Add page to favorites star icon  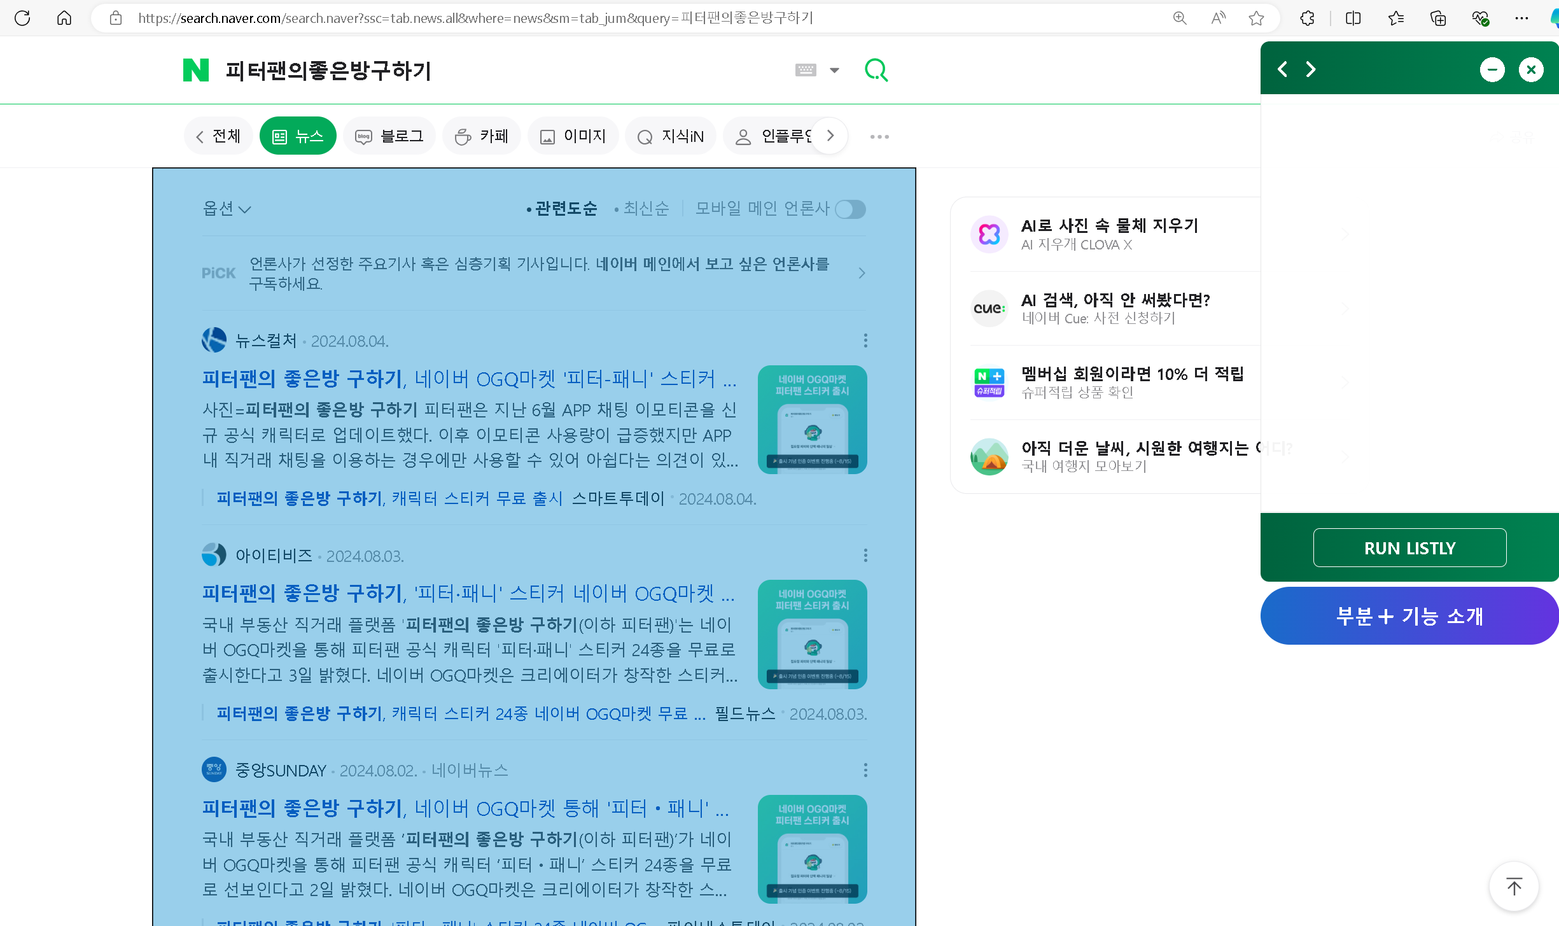pyautogui.click(x=1256, y=18)
